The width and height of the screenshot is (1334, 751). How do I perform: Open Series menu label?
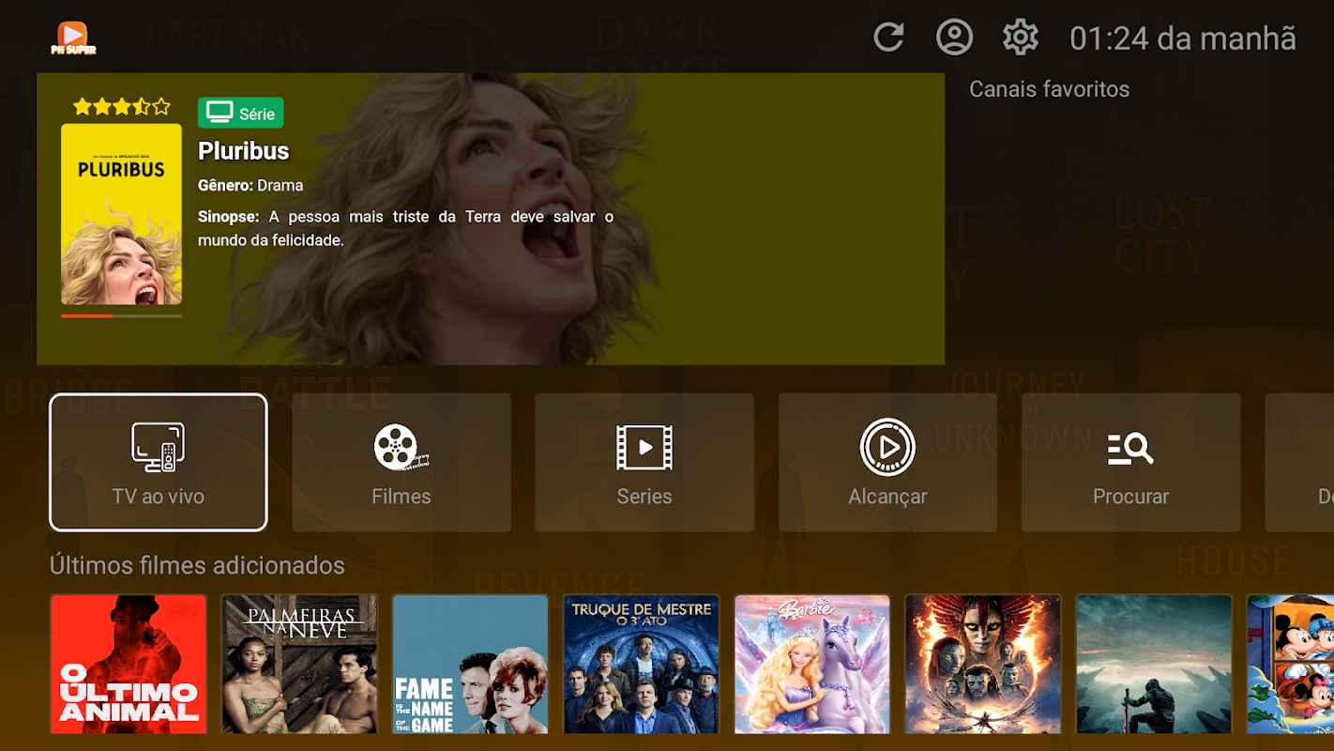point(644,497)
